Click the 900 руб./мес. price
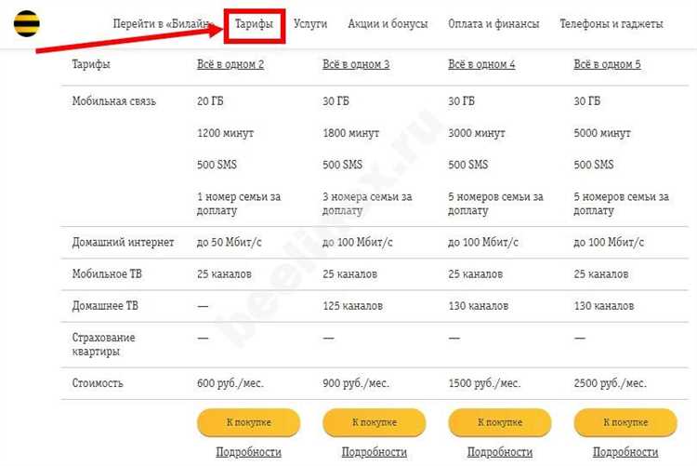The width and height of the screenshot is (697, 466). 356,383
